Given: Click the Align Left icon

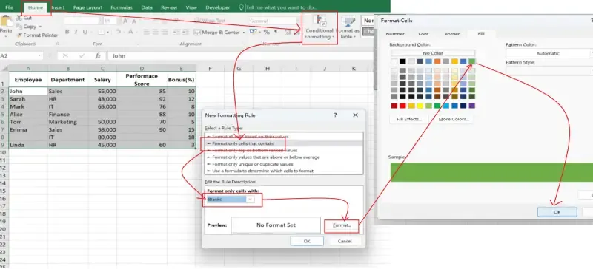Looking at the screenshot, I should coord(146,33).
